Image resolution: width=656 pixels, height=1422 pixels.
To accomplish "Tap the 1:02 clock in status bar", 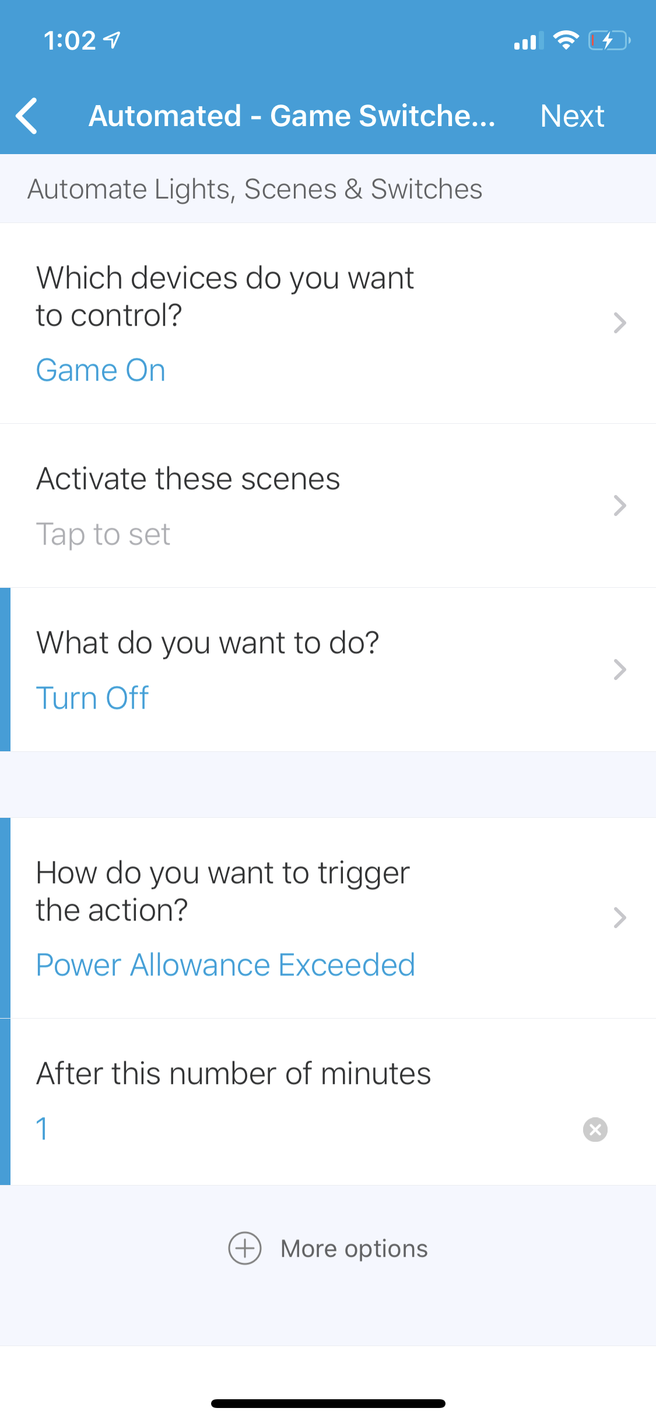I will click(x=70, y=41).
